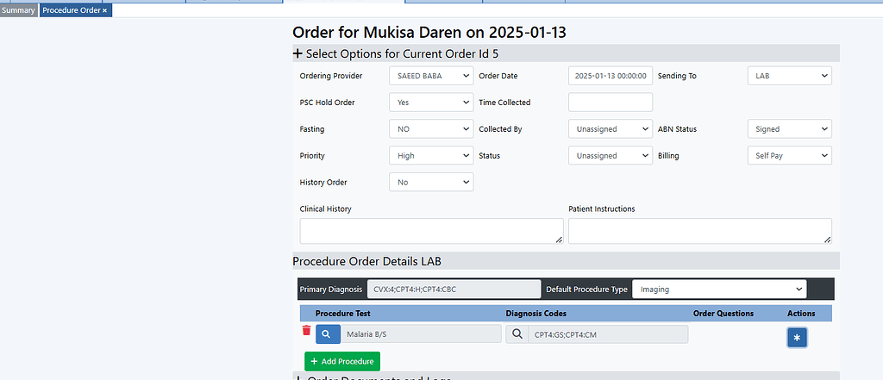Select the Default Procedure Type dropdown
This screenshot has height=380, width=883.
(719, 290)
